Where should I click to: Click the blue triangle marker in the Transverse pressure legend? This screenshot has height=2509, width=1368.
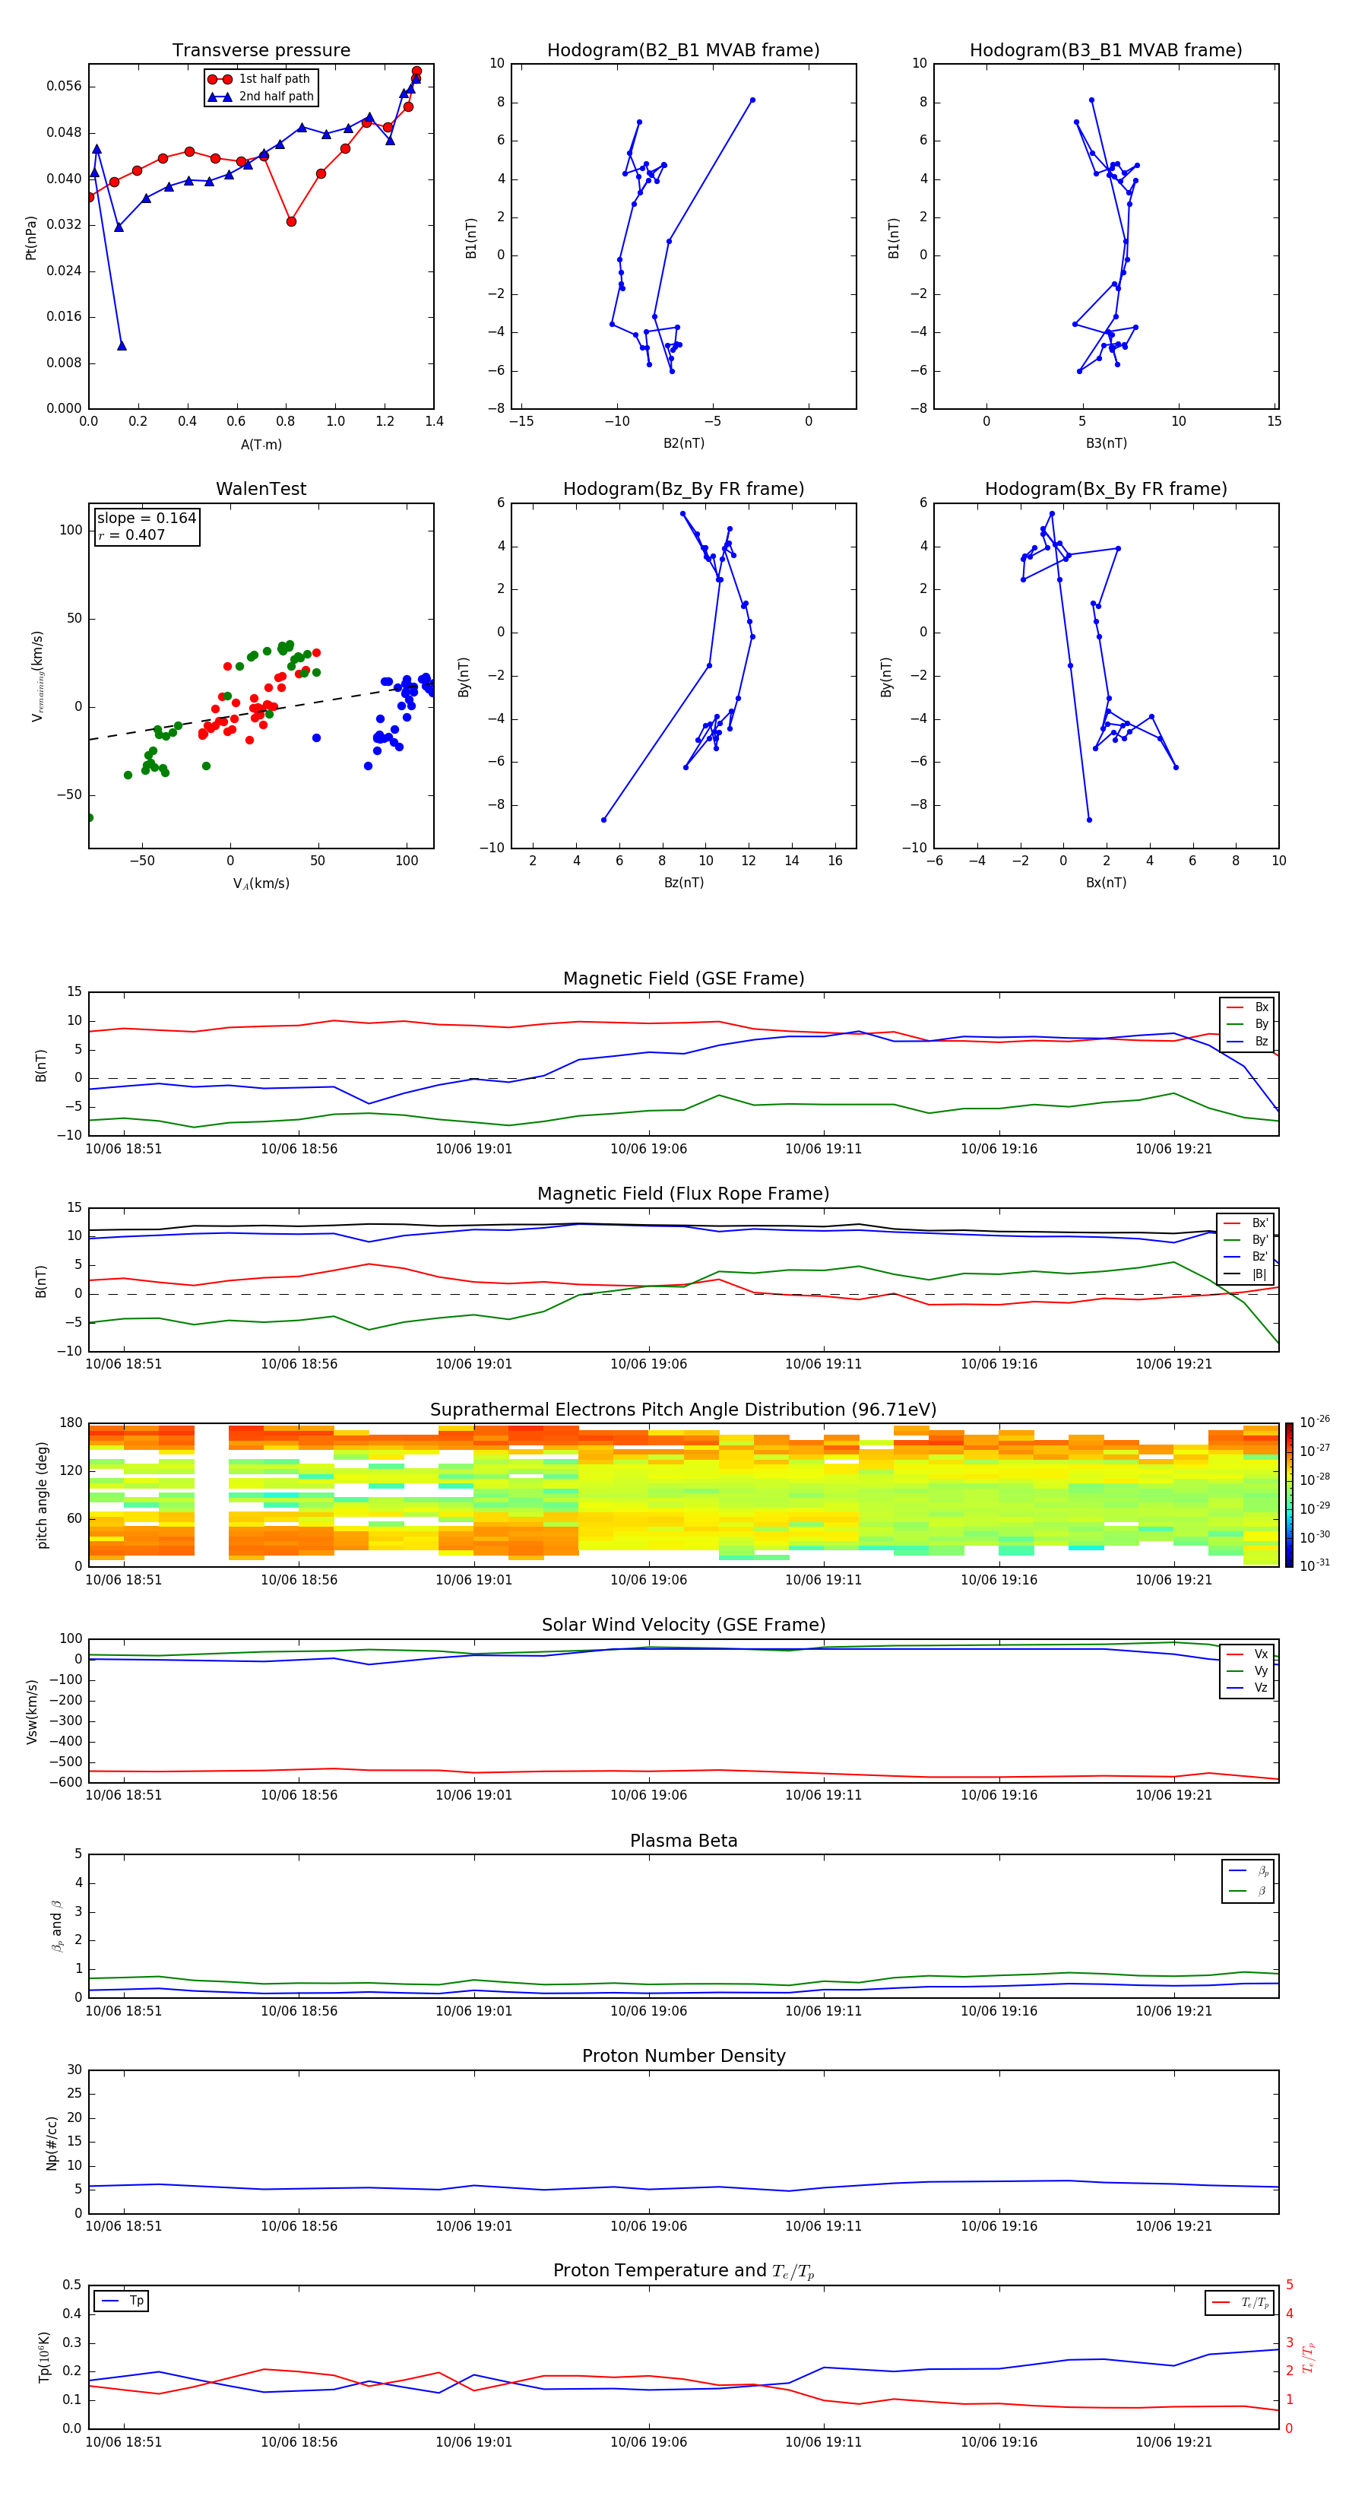(220, 97)
